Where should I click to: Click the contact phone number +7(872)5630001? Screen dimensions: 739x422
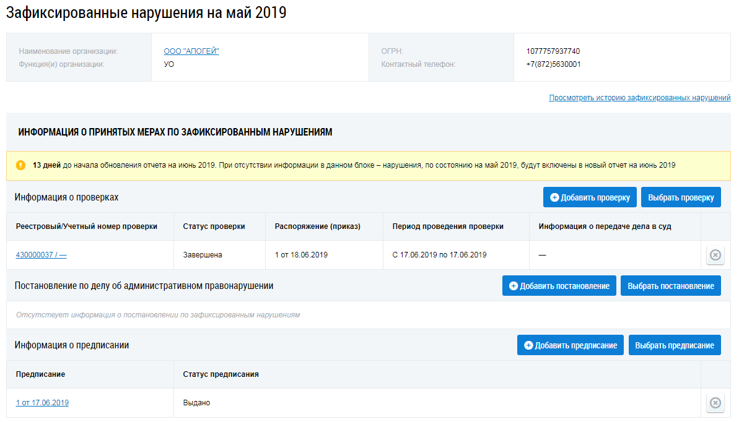coord(553,64)
